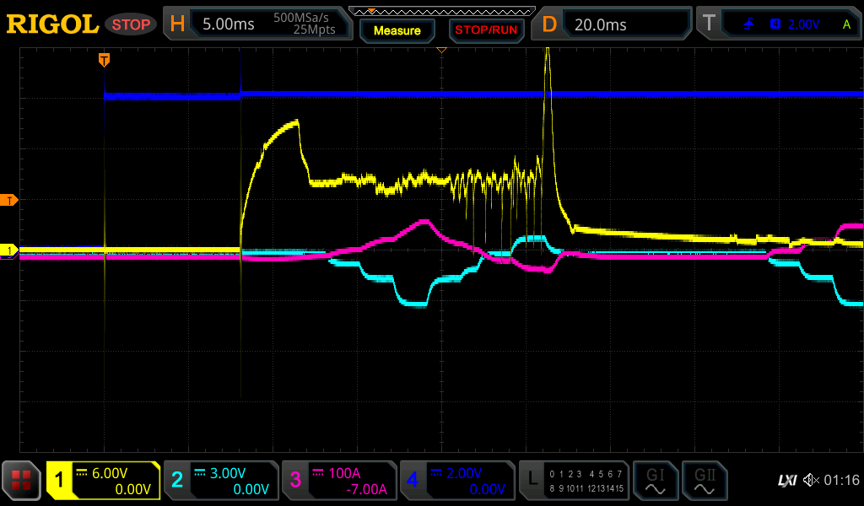
Task: Open the logic analyzer digital channels panel
Action: (x=574, y=481)
